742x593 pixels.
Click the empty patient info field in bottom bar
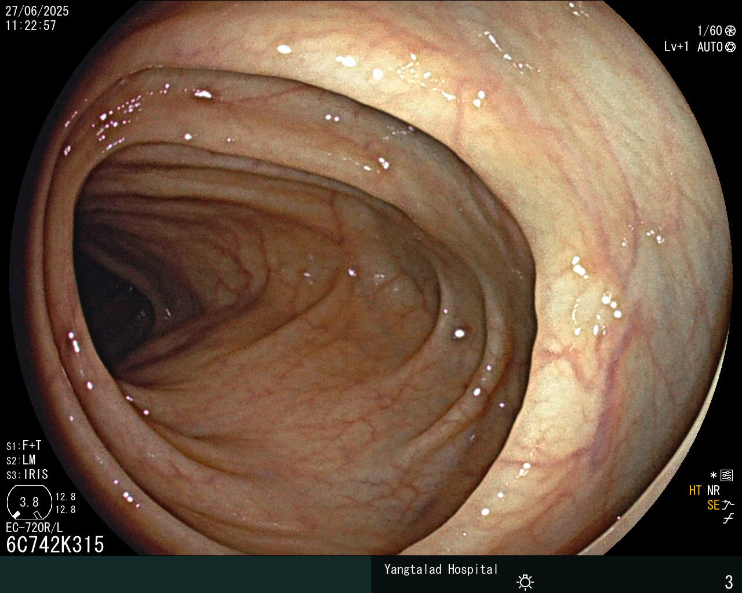coord(185,574)
